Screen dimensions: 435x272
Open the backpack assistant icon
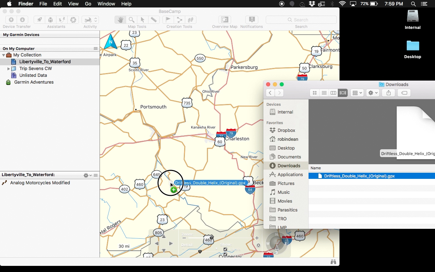51,20
